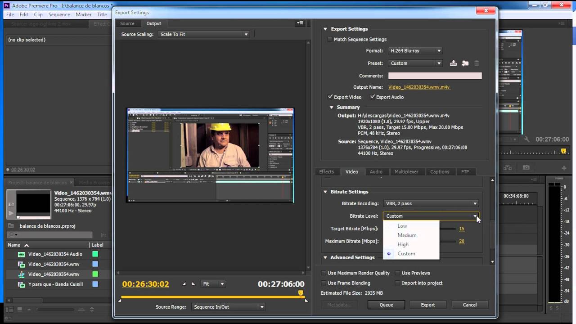Image resolution: width=576 pixels, height=324 pixels.
Task: Open the Export Settings panel menu icon
Action: click(x=300, y=23)
